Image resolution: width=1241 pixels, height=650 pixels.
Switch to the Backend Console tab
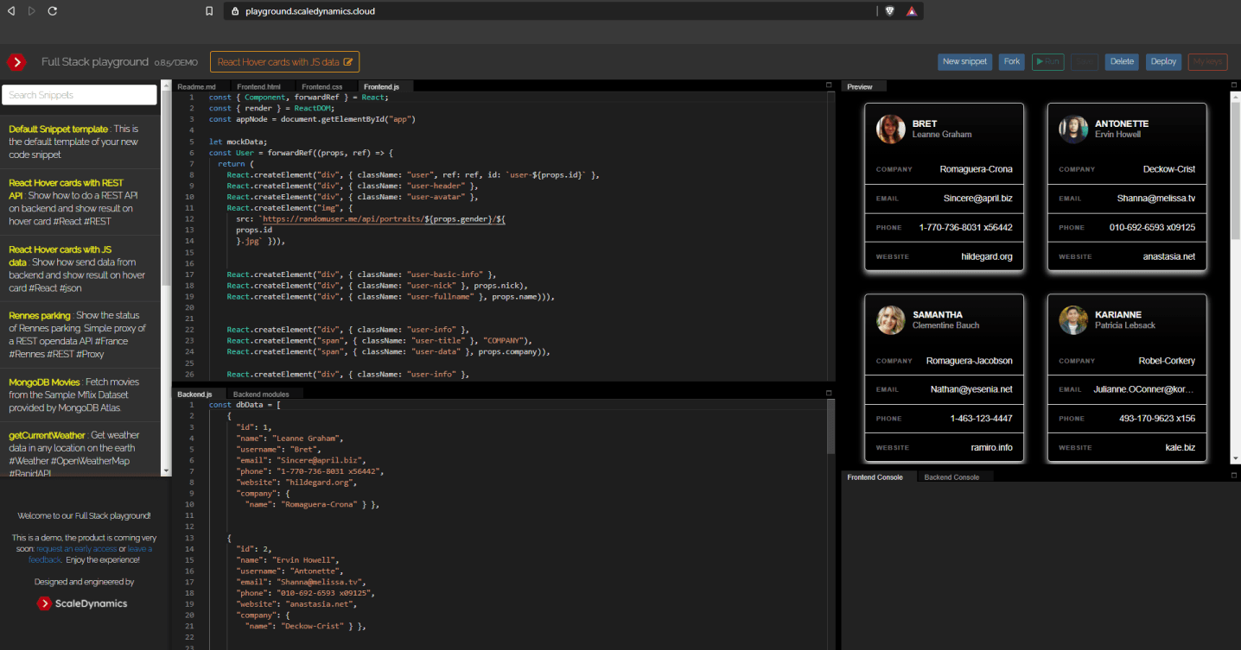click(x=951, y=477)
